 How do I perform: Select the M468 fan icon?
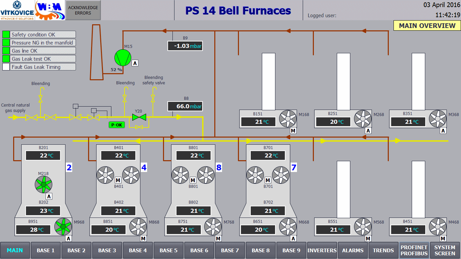point(438,227)
